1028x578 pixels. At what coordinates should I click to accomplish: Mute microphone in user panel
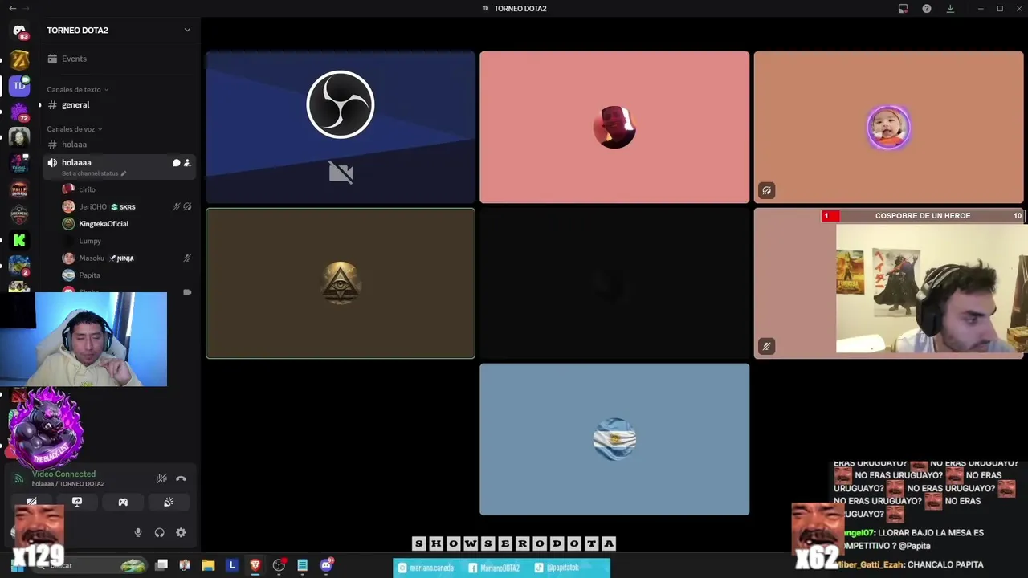[x=138, y=532]
